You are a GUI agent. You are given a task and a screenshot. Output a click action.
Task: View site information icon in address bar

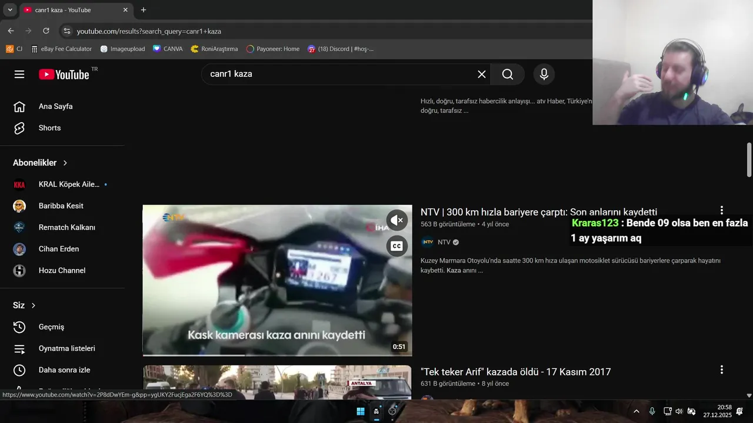tap(67, 31)
